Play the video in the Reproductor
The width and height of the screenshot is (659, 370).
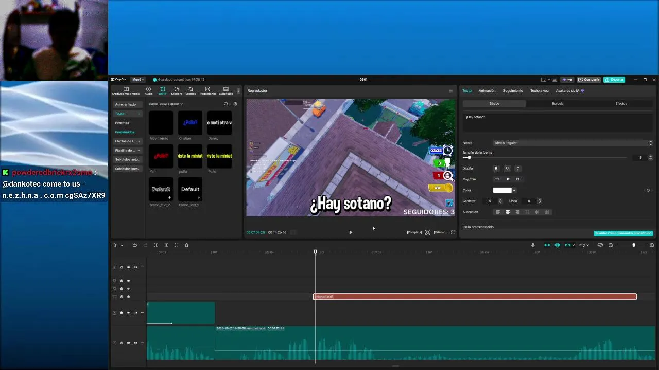click(x=351, y=232)
